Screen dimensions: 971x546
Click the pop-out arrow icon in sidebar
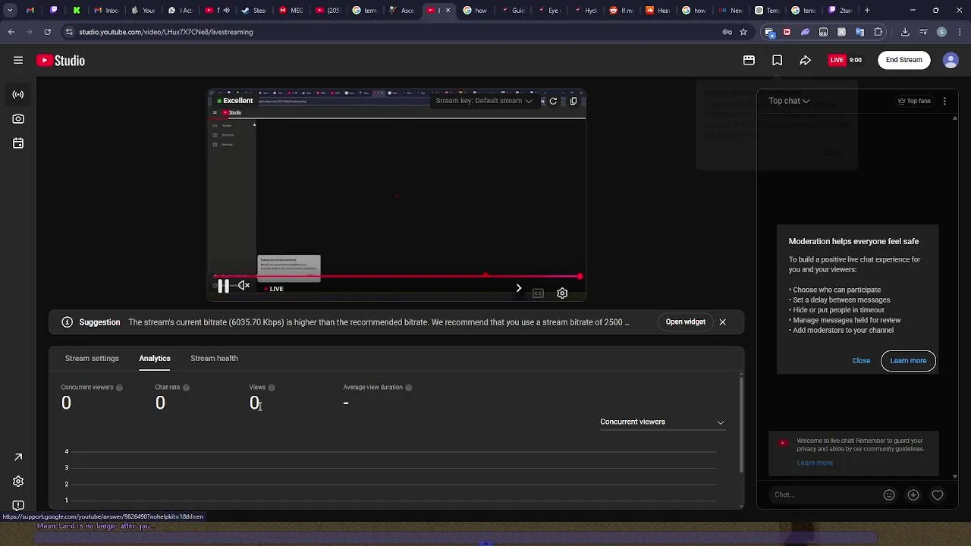click(18, 457)
